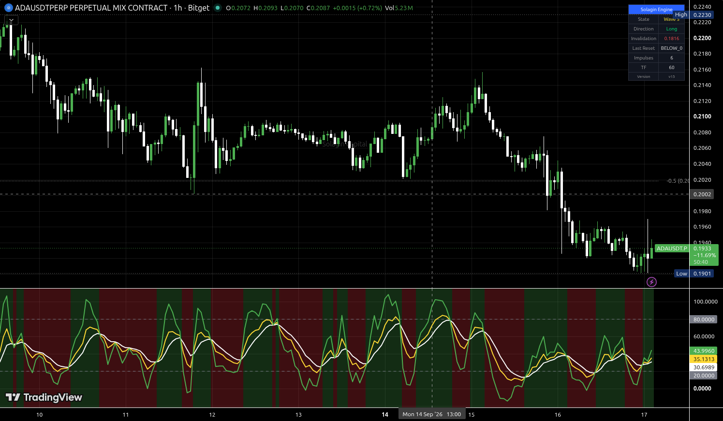The image size is (723, 421).
Task: Click the bold 0.2100 price scale label
Action: point(702,116)
